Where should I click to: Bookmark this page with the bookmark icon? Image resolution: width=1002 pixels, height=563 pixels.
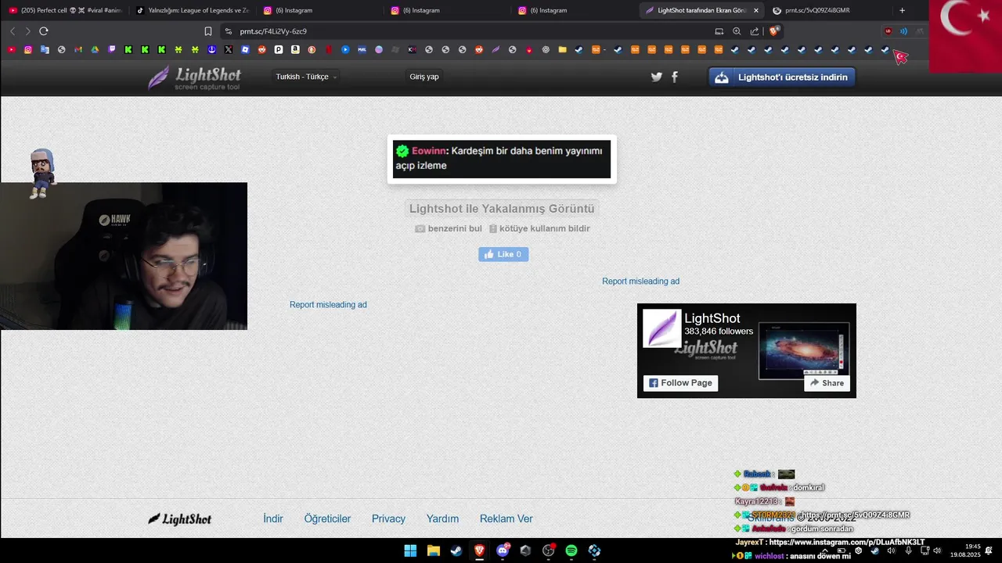pos(208,31)
